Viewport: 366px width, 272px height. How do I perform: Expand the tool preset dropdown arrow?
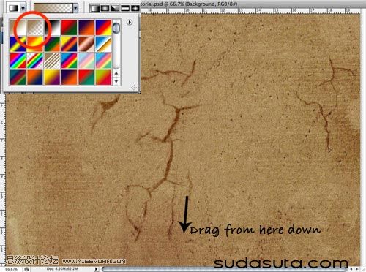(x=23, y=8)
